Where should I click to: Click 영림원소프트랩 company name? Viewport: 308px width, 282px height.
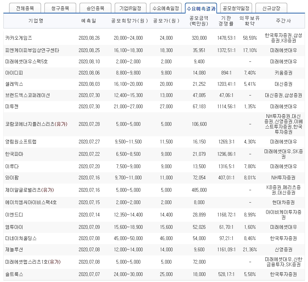pos(21,142)
